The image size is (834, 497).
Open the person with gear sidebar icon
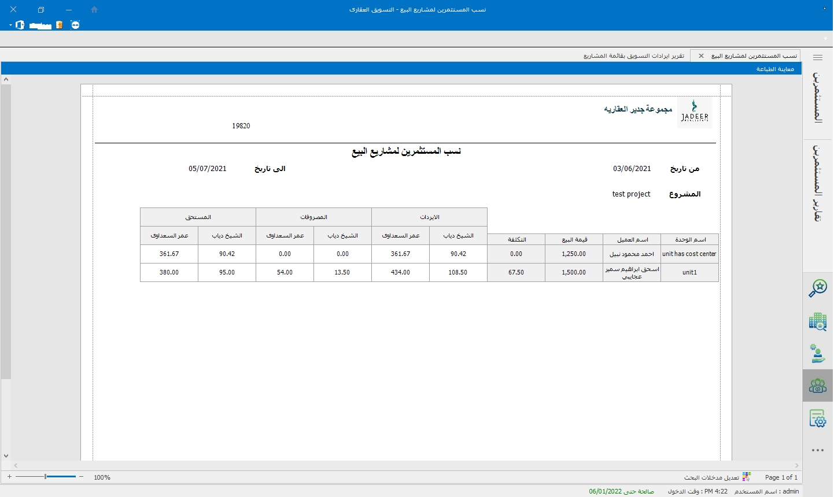coord(817,354)
